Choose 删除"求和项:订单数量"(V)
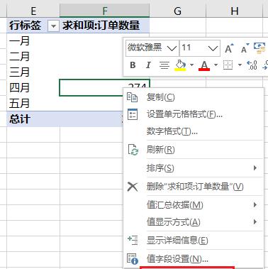 [194, 187]
